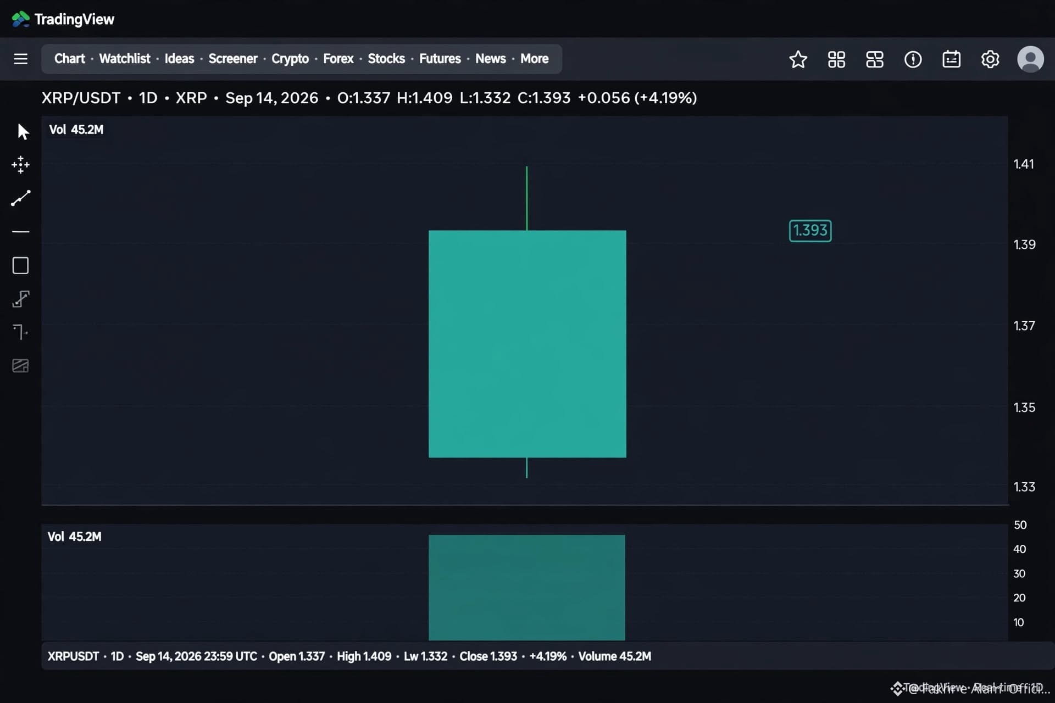
Task: Open the grid layout icon
Action: pyautogui.click(x=836, y=59)
